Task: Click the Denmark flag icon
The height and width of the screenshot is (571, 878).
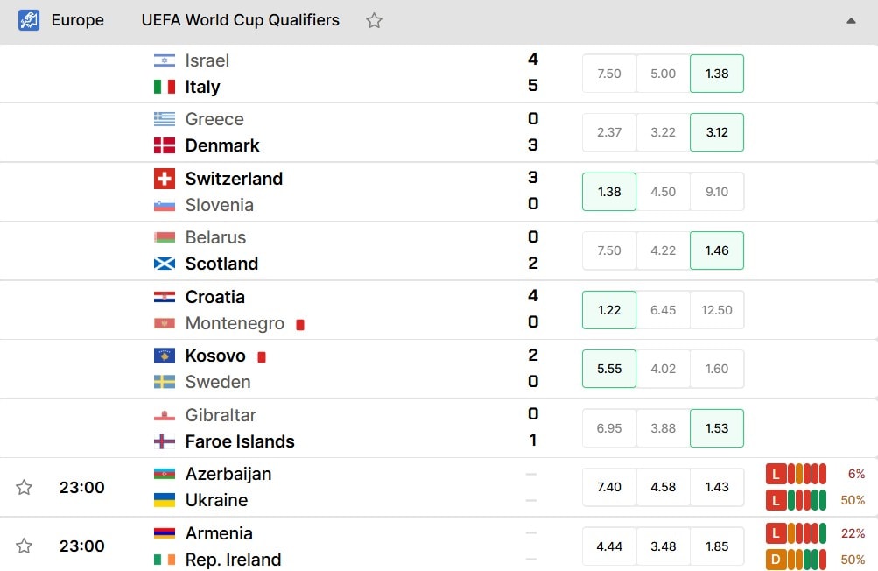Action: pyautogui.click(x=165, y=145)
